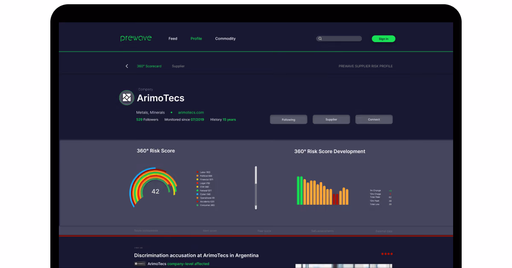Select the Natural legend entry
This screenshot has height=268, width=512.
204,191
